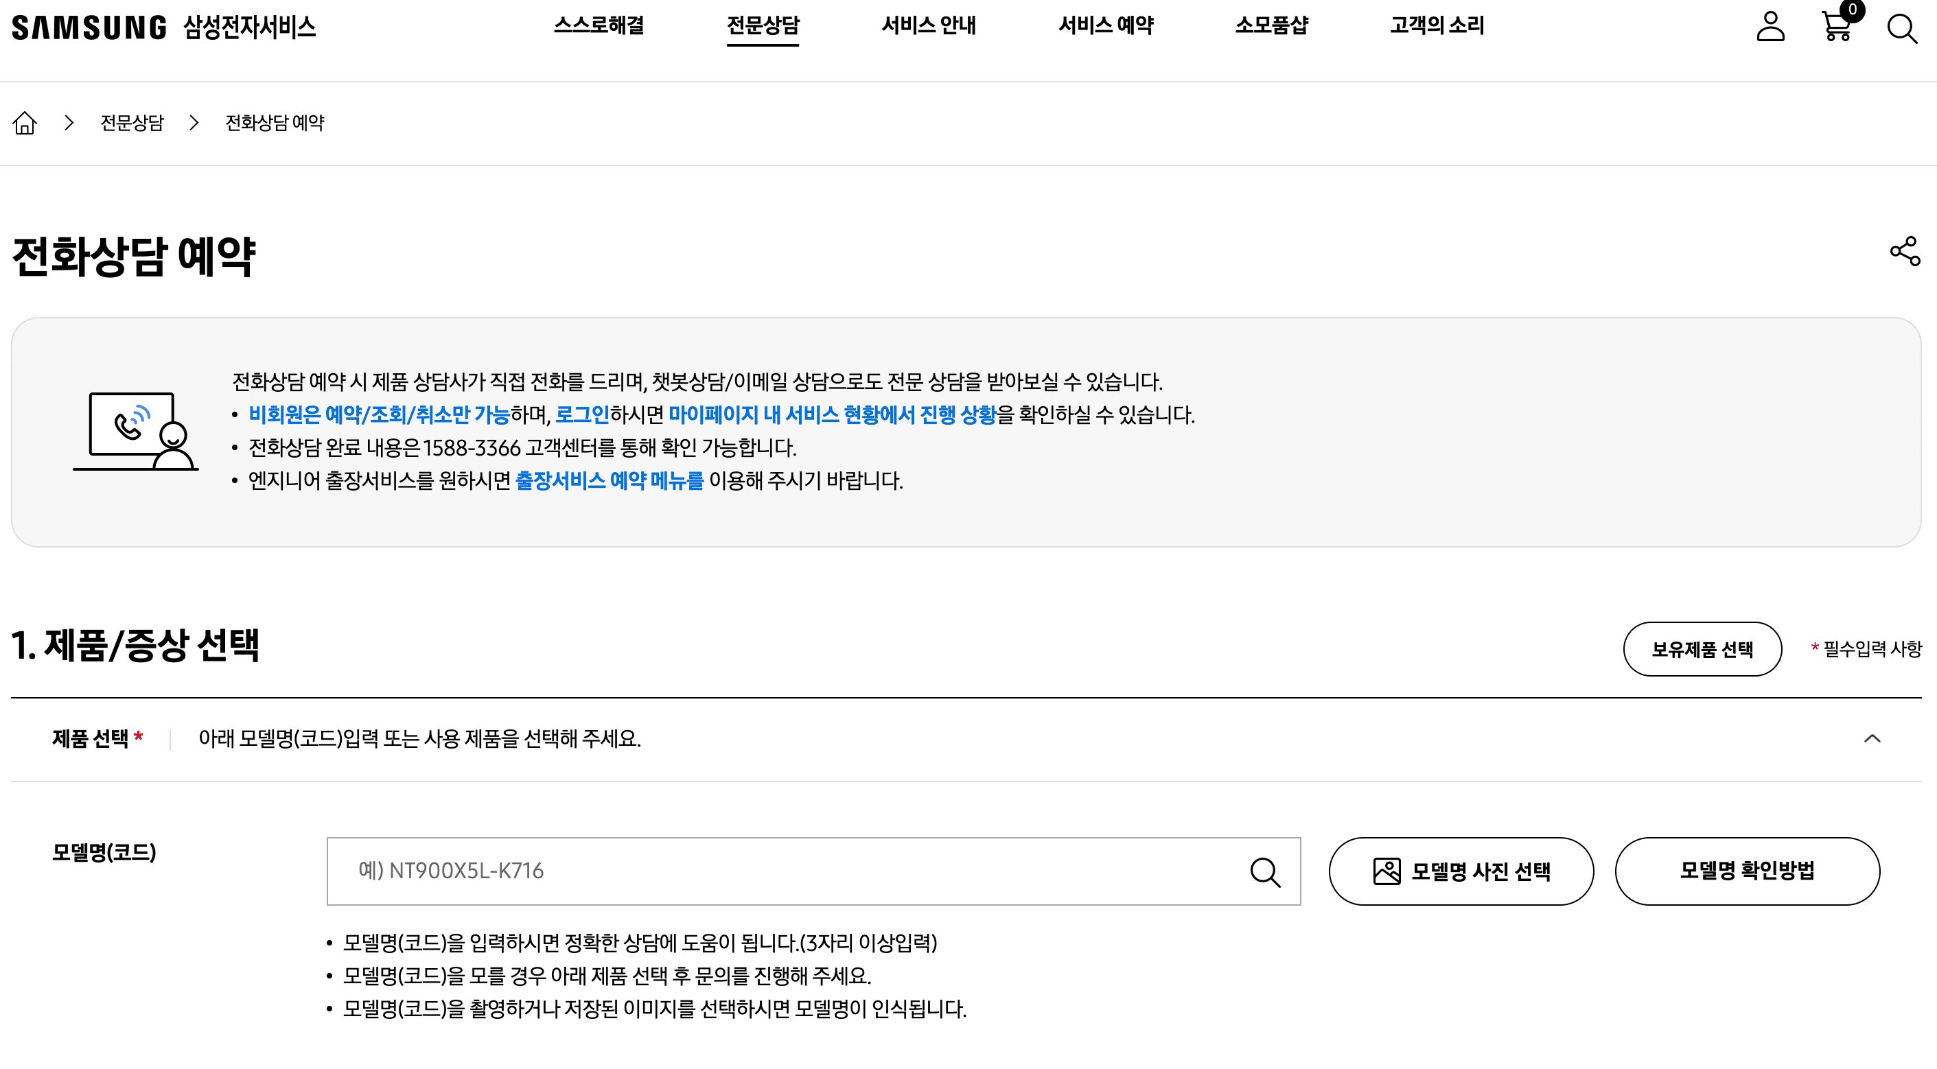Open the 소모품샵 menu

pyautogui.click(x=1271, y=25)
